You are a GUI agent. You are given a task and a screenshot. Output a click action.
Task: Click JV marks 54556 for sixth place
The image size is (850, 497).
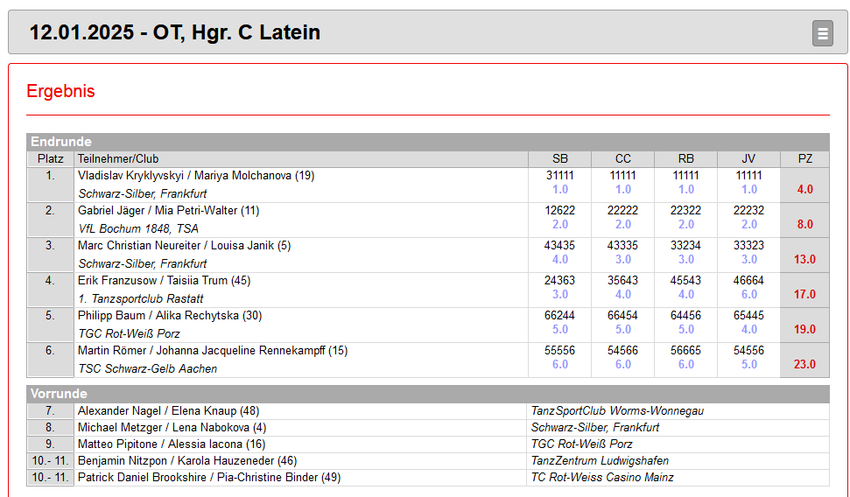point(748,351)
